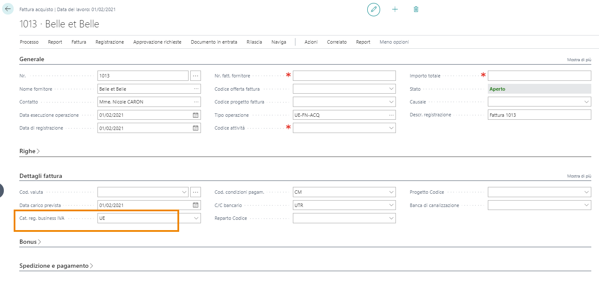
Task: Open the Causale dropdown
Action: click(x=586, y=102)
